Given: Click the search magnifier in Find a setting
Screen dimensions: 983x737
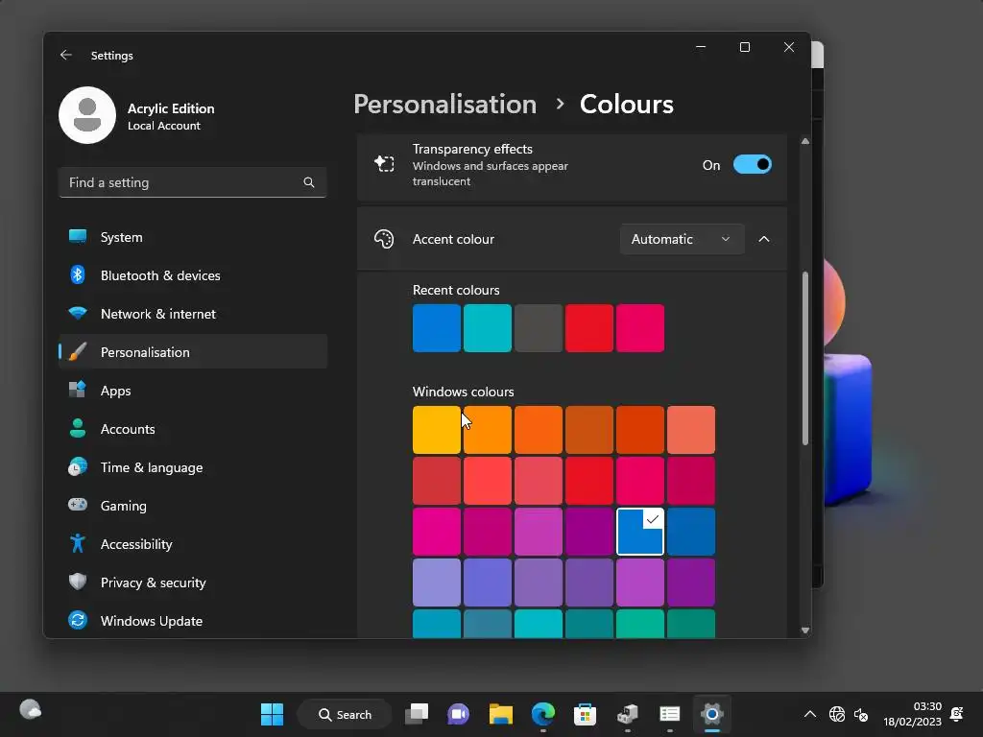Looking at the screenshot, I should click(x=309, y=182).
